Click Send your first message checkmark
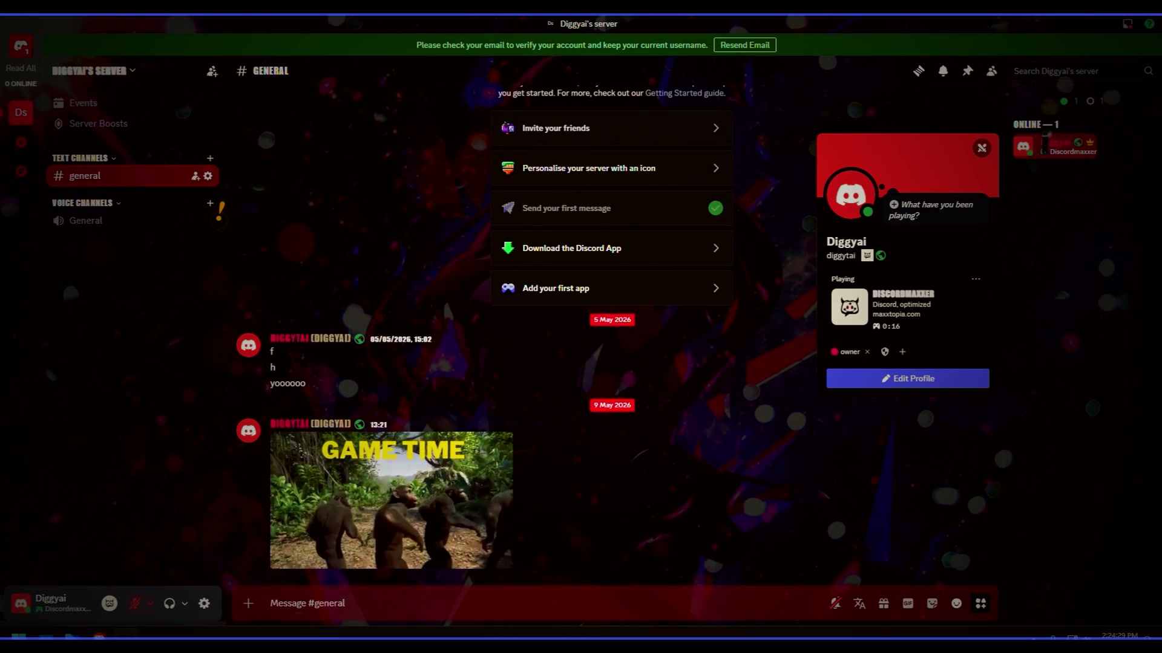 715,209
